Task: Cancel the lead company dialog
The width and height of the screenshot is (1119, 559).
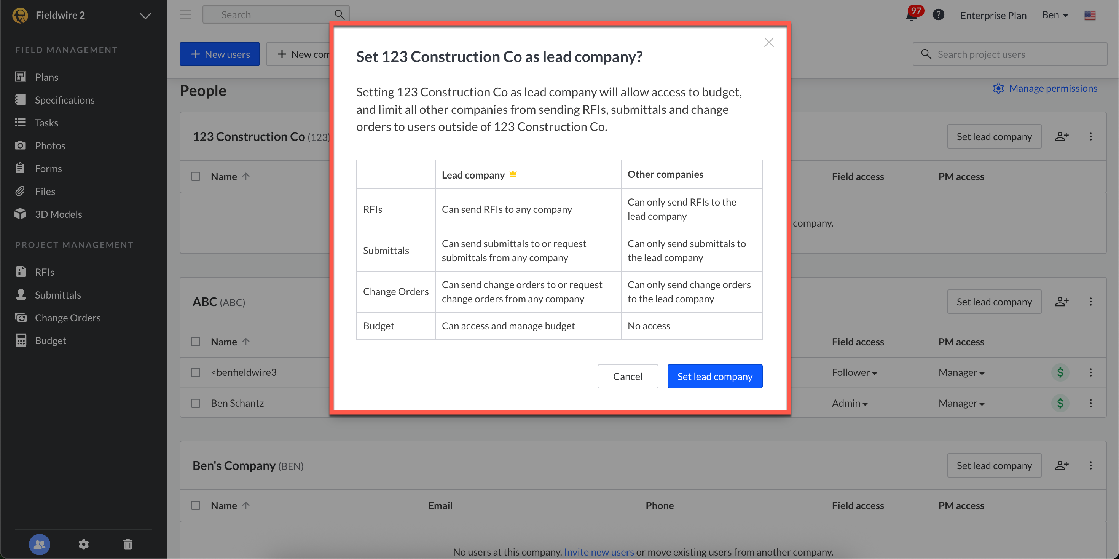Action: point(627,376)
